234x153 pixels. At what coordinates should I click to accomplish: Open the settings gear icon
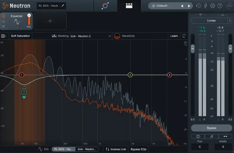pyautogui.click(x=213, y=6)
